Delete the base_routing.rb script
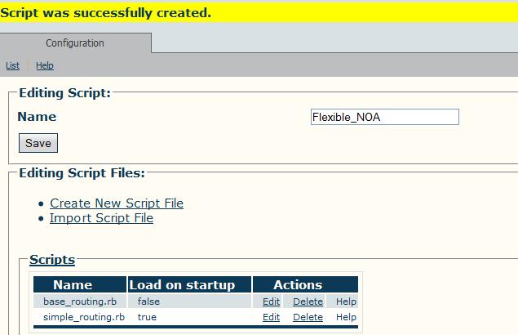 (x=308, y=301)
